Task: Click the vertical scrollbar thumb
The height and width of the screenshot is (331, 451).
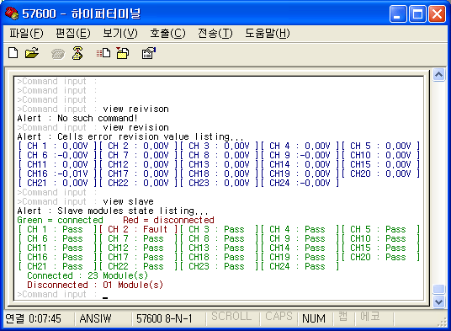Action: click(439, 289)
